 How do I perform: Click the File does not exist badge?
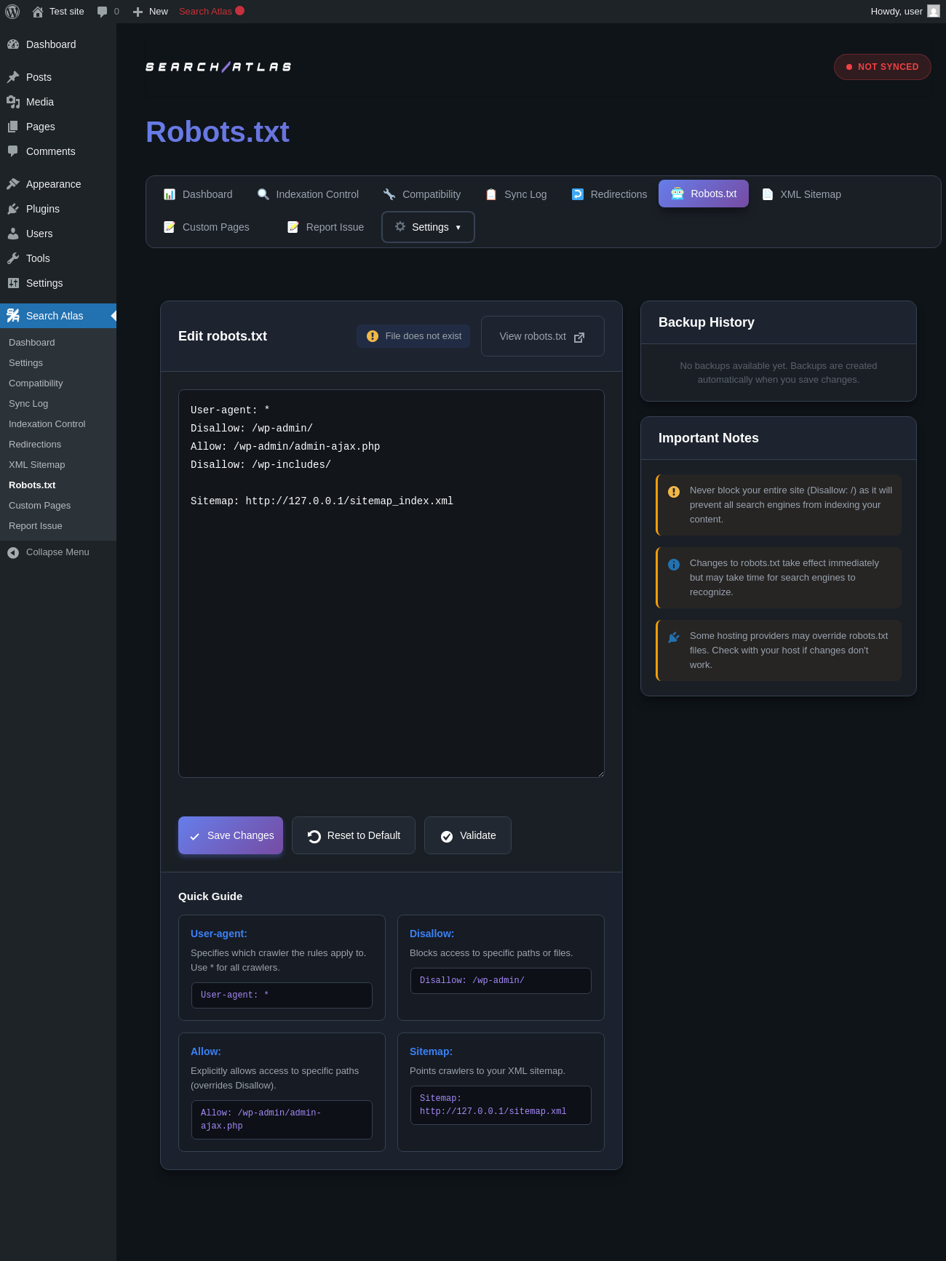click(x=413, y=336)
